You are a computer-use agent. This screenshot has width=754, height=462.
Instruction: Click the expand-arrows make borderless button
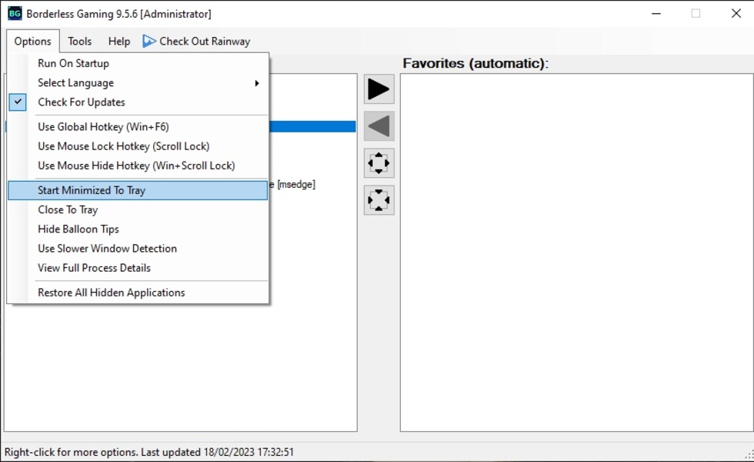pyautogui.click(x=379, y=163)
